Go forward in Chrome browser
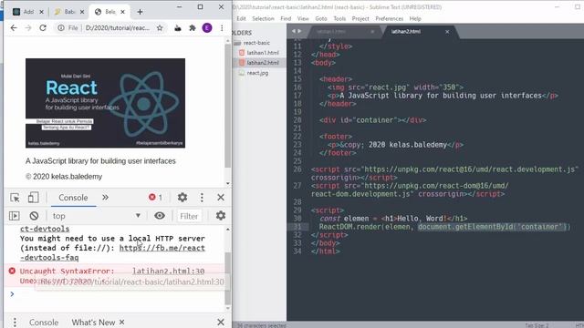 (x=28, y=28)
